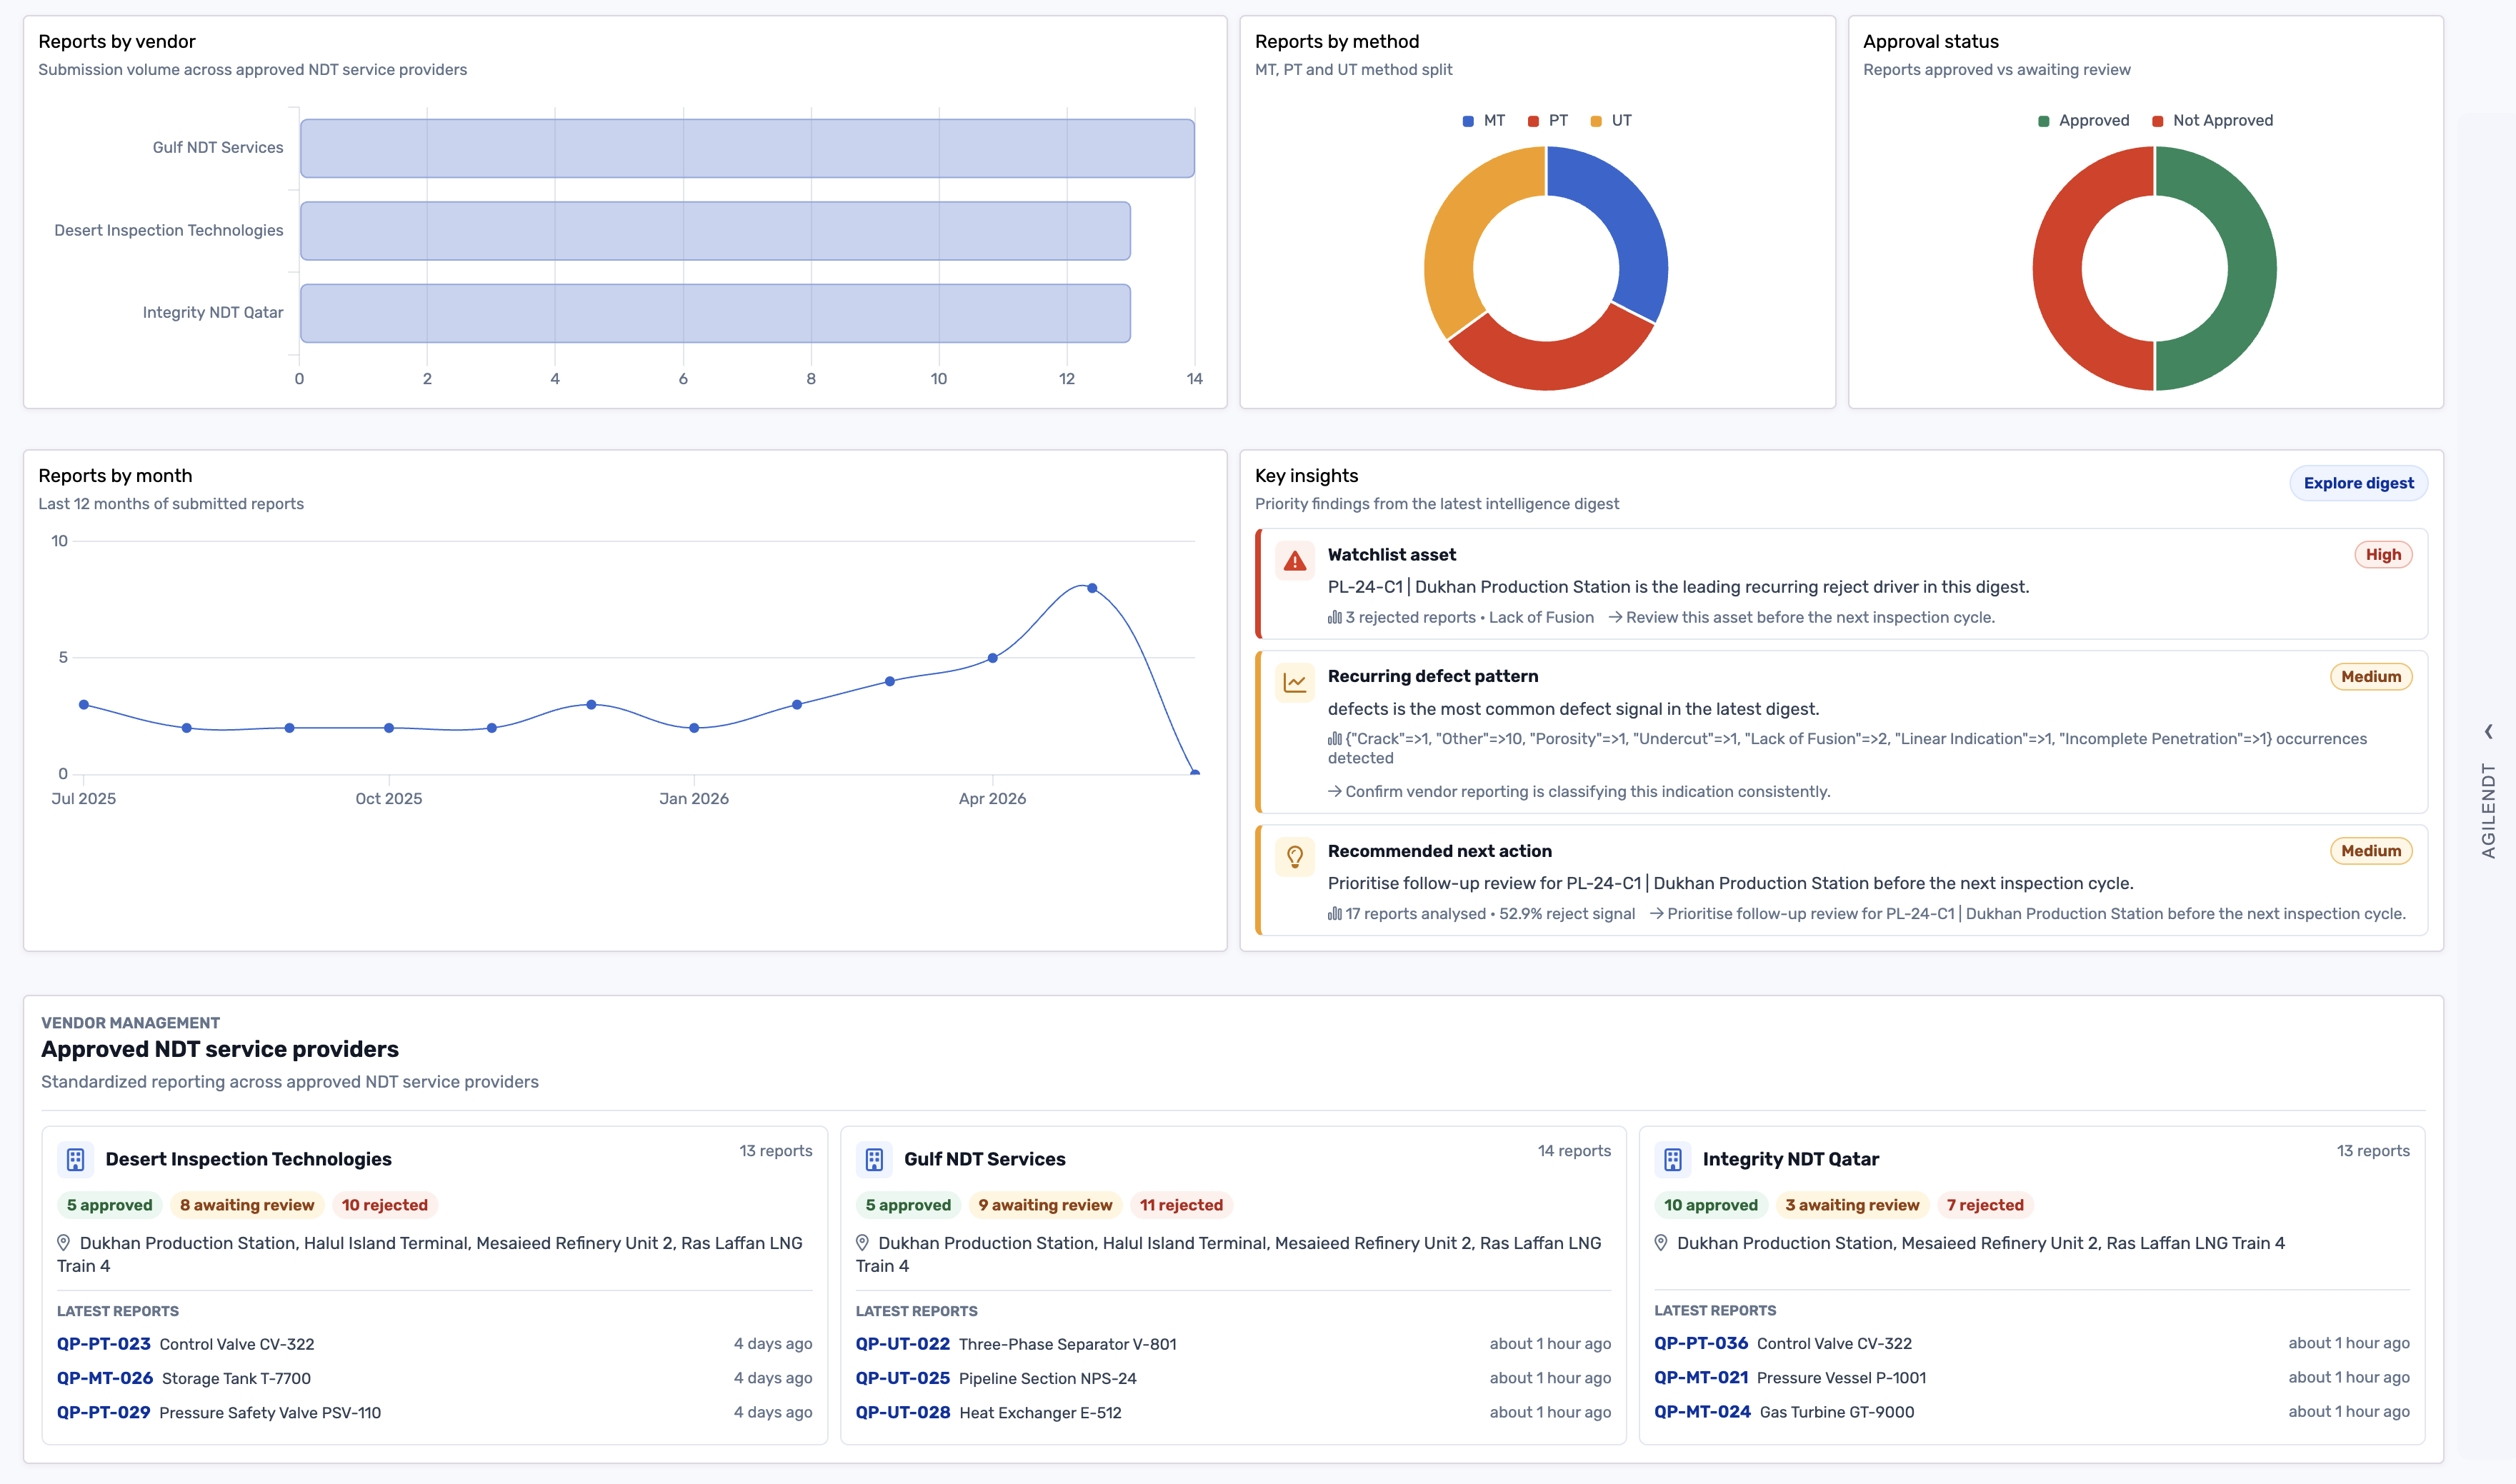Click the peak data point on monthly chart
Screen dimensions: 2516x1484
[x=1092, y=588]
